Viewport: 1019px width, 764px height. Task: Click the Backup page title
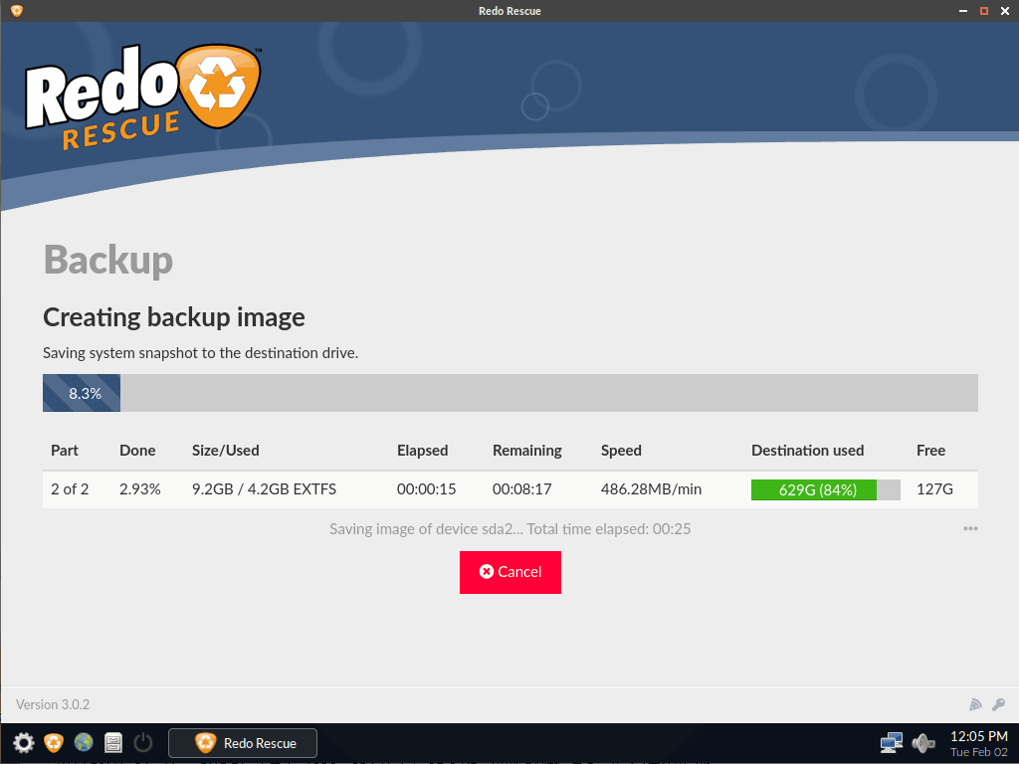(108, 261)
